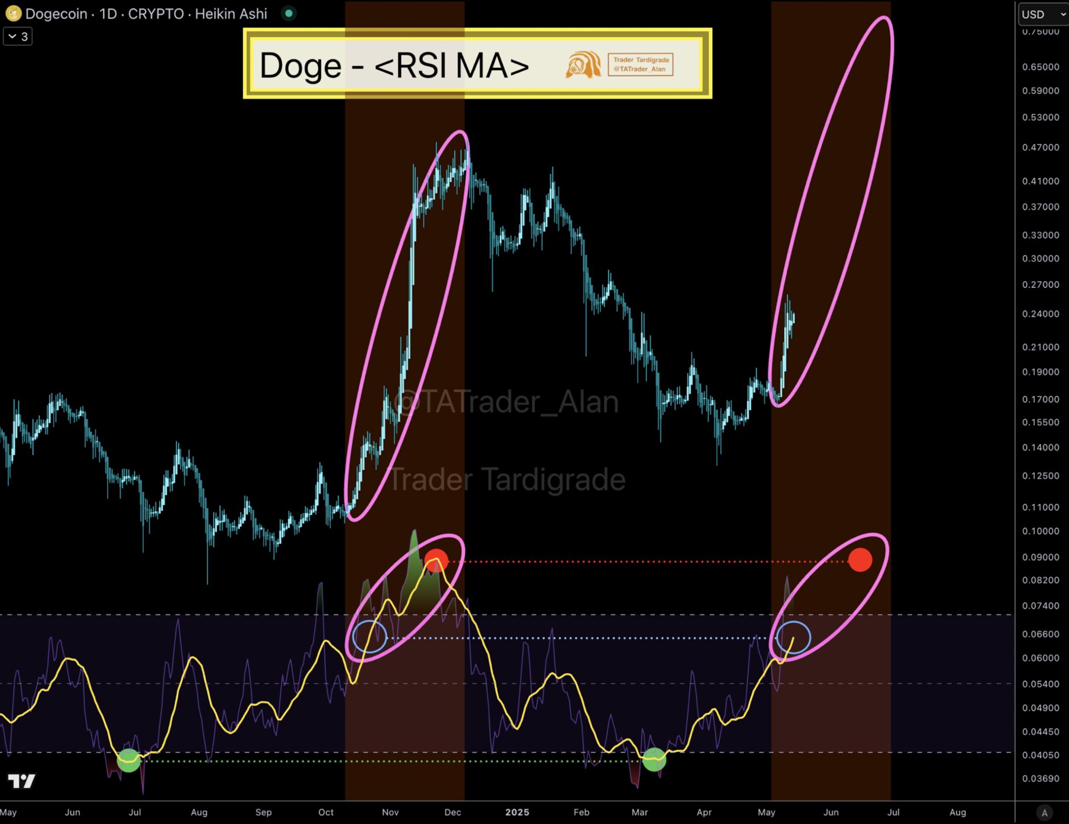The image size is (1069, 824).
Task: Click the 0.19000 price axis label
Action: 1041,372
